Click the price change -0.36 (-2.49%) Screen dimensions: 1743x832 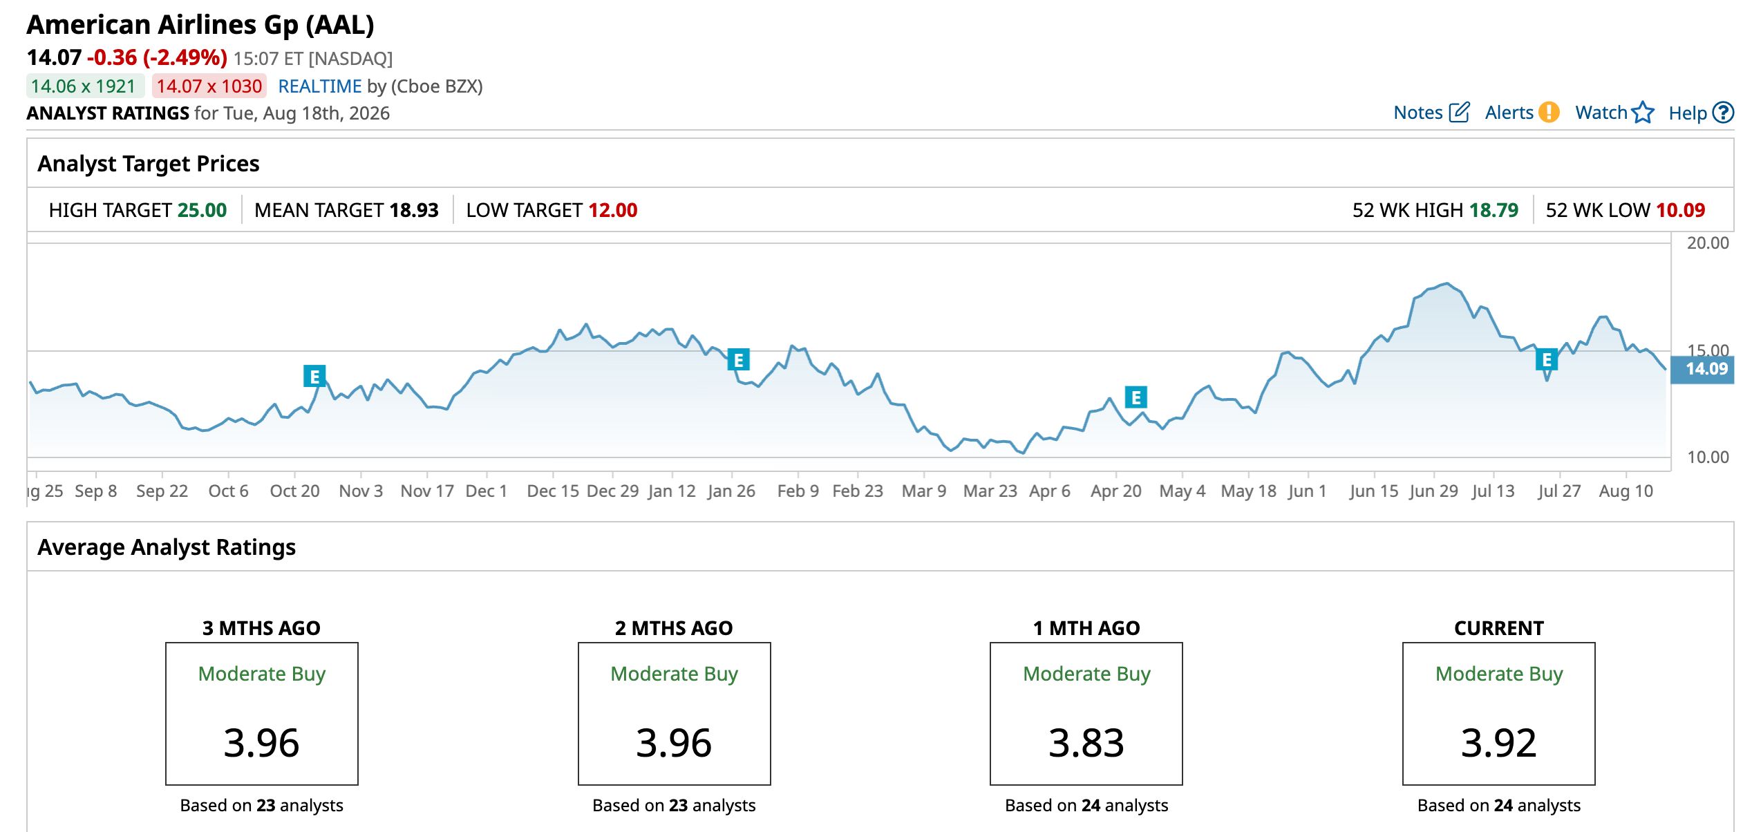(x=157, y=57)
